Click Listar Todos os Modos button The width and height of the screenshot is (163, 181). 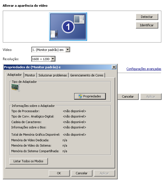(x=29, y=161)
